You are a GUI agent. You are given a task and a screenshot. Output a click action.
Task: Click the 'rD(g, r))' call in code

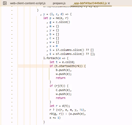coord(56,114)
